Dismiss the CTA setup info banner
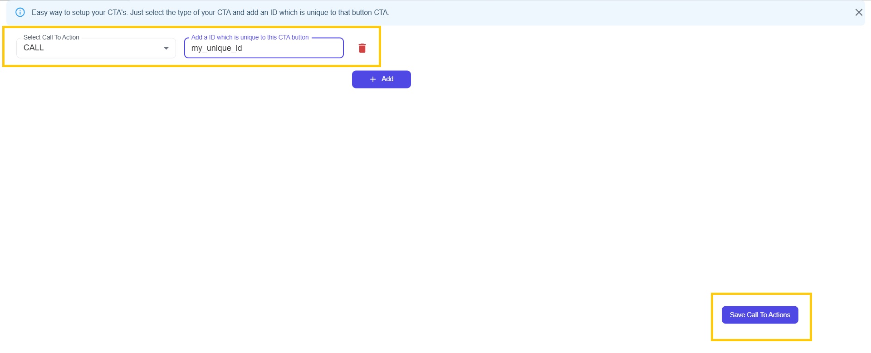Image resolution: width=871 pixels, height=353 pixels. (x=858, y=12)
